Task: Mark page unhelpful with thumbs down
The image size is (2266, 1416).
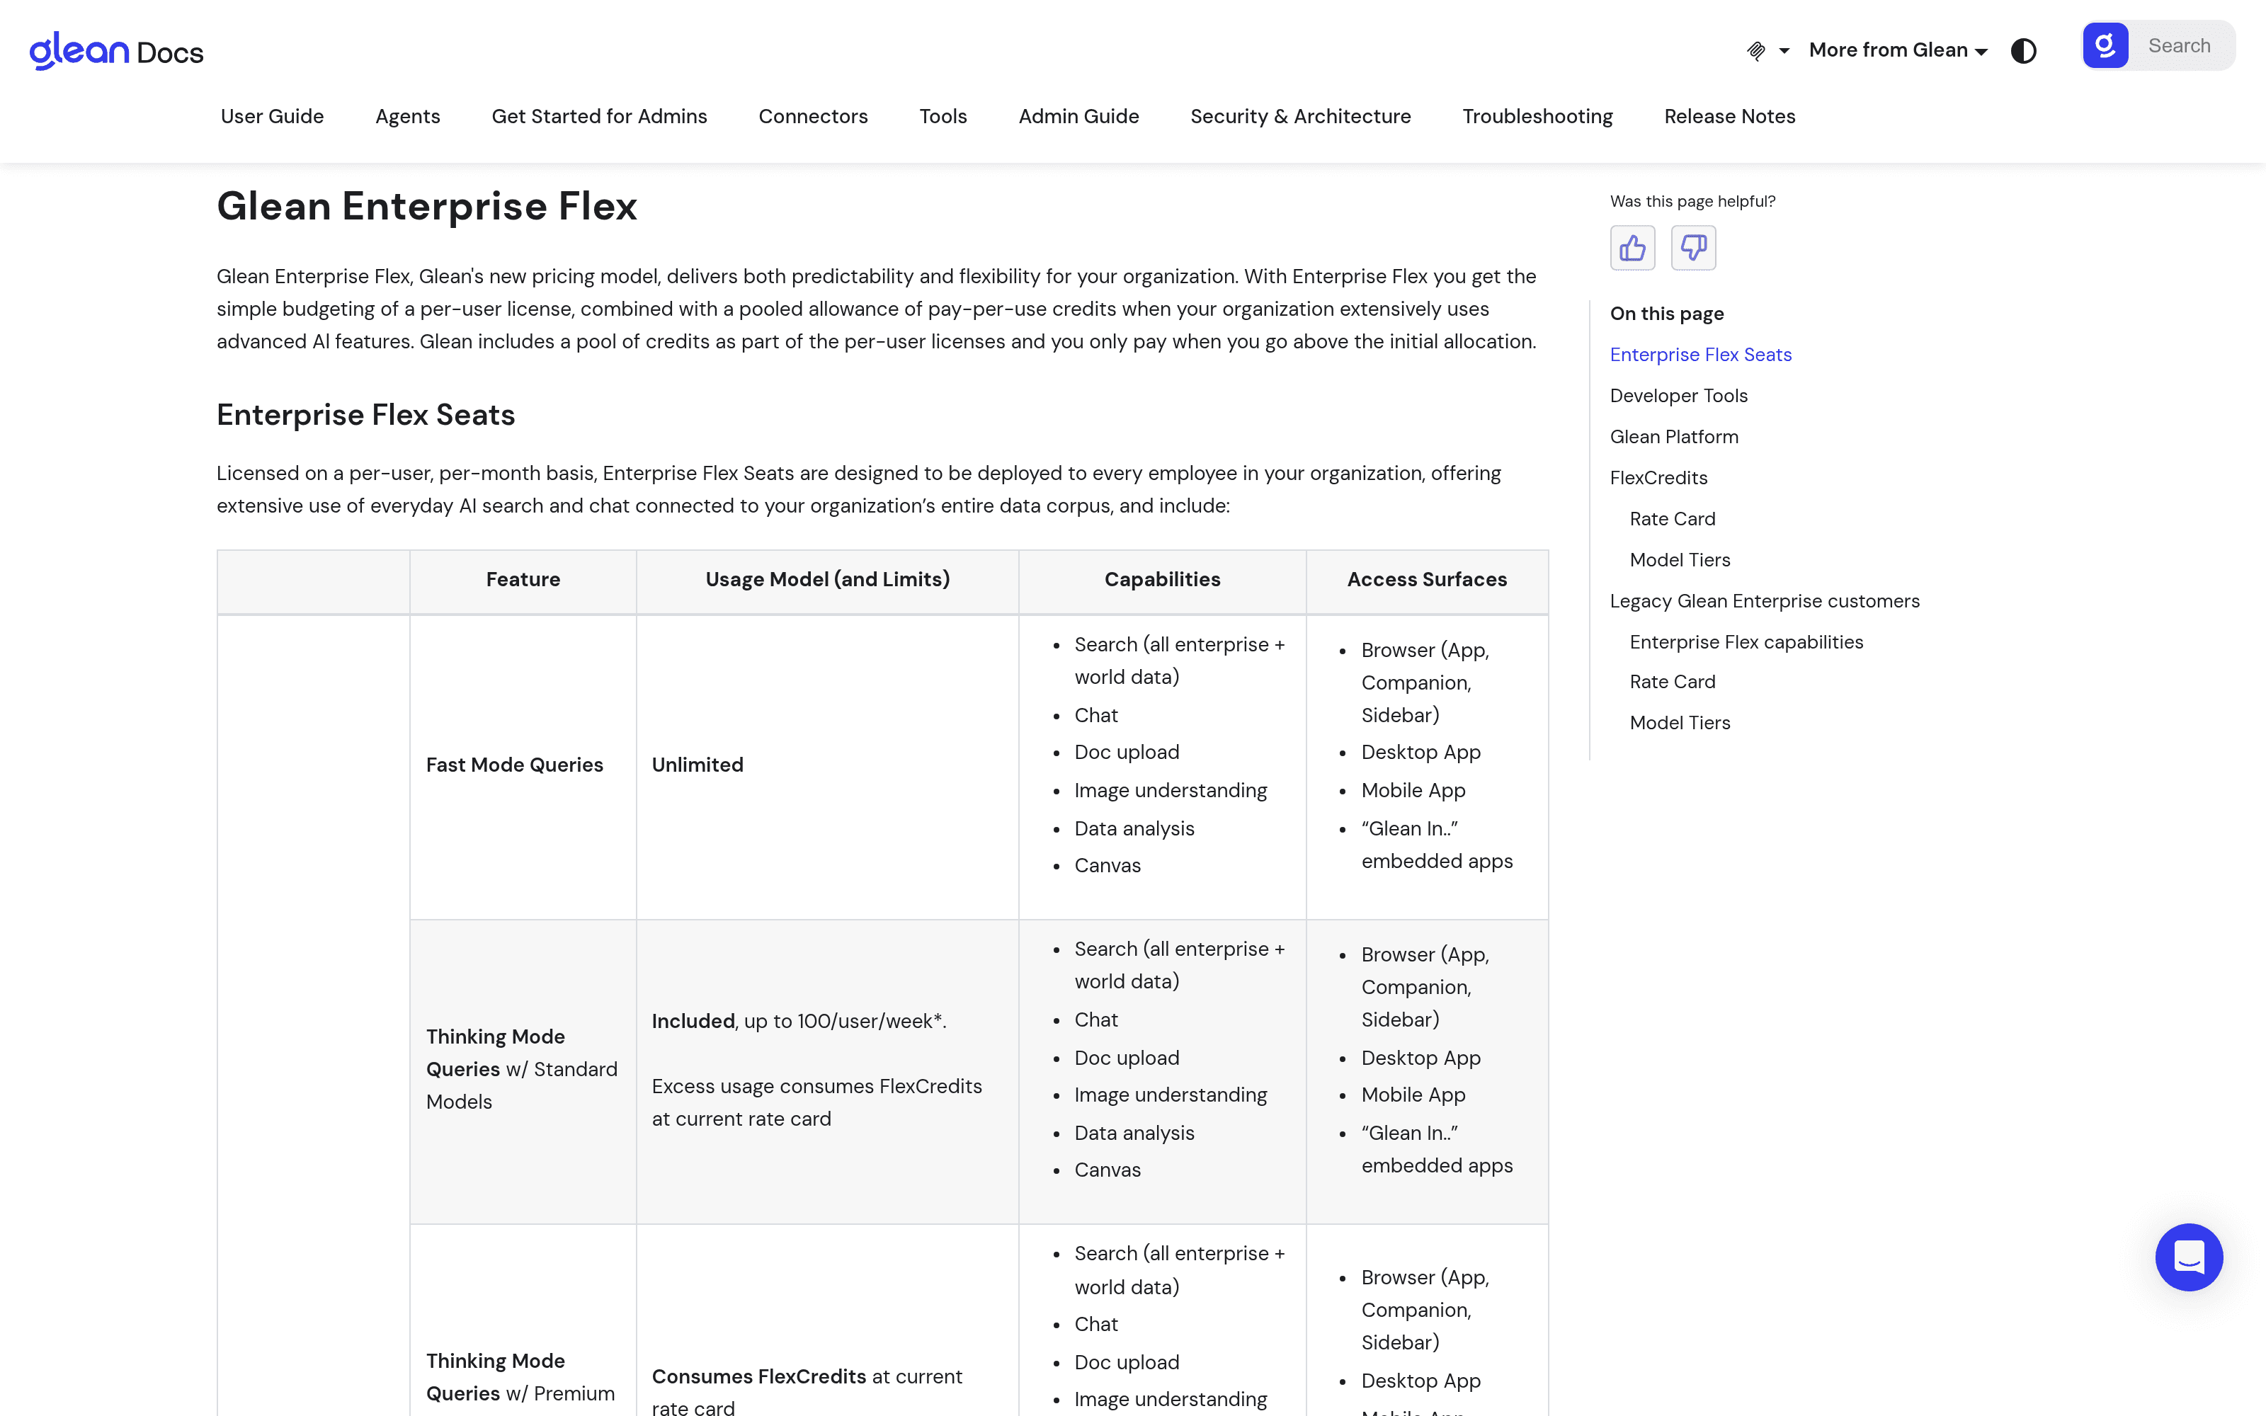Action: (1693, 249)
